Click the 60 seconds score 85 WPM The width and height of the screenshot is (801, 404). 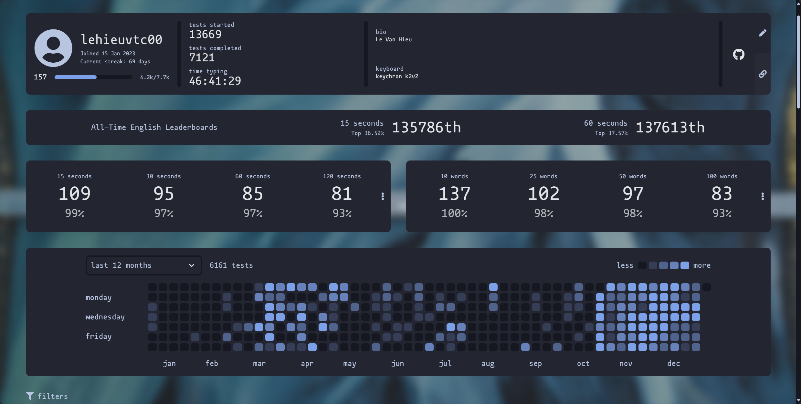coord(252,194)
